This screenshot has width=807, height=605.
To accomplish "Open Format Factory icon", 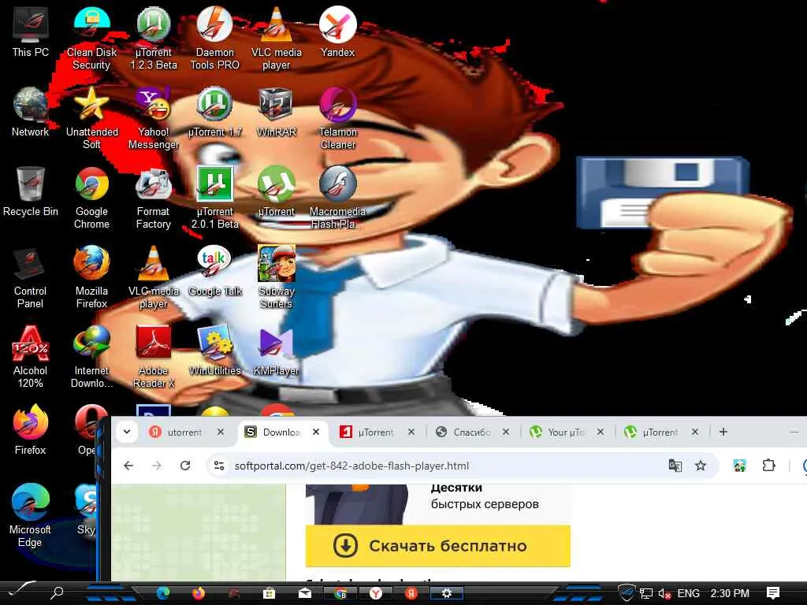I will pos(154,198).
